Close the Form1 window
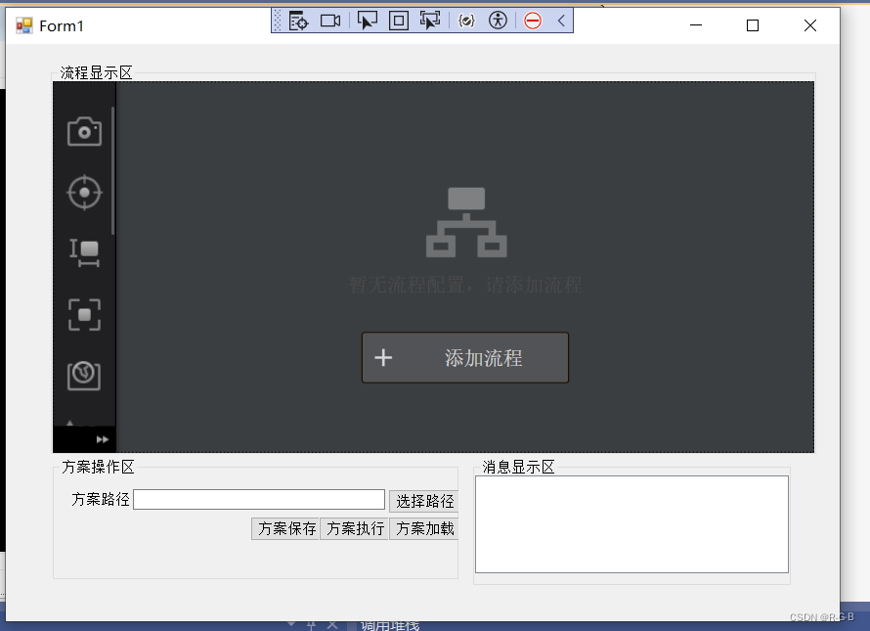Screen dimensions: 870x631 [x=810, y=25]
